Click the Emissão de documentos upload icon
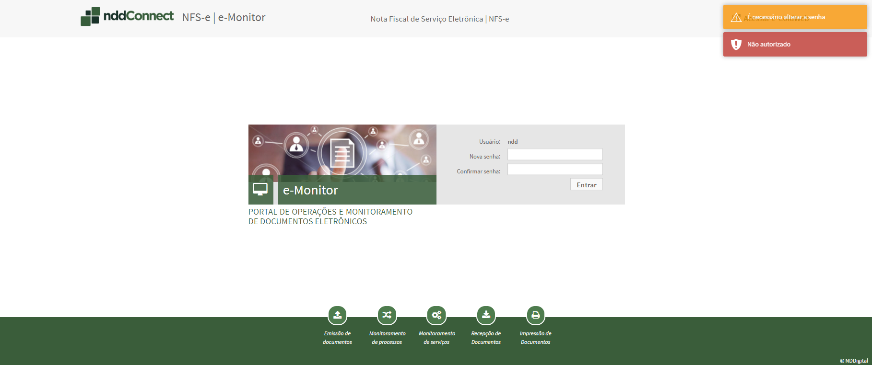Image resolution: width=872 pixels, height=365 pixels. click(337, 315)
